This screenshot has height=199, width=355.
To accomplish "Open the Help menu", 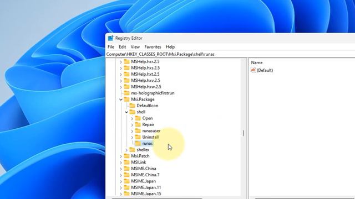I will [170, 47].
